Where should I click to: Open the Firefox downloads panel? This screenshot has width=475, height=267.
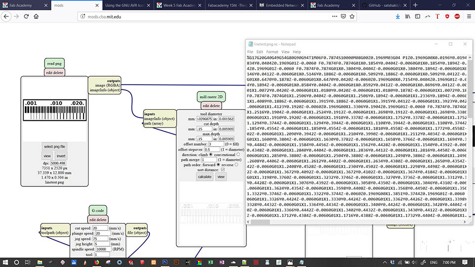point(397,16)
